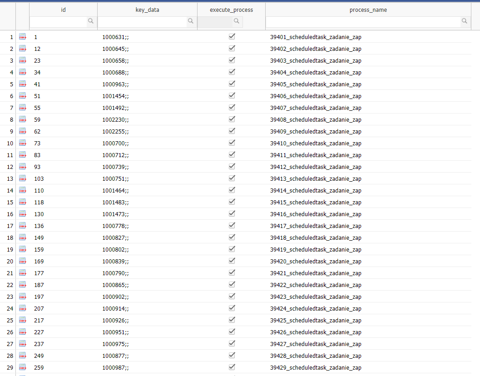480x376 pixels.
Task: Click the search magnifier in id filter
Action: click(x=91, y=21)
